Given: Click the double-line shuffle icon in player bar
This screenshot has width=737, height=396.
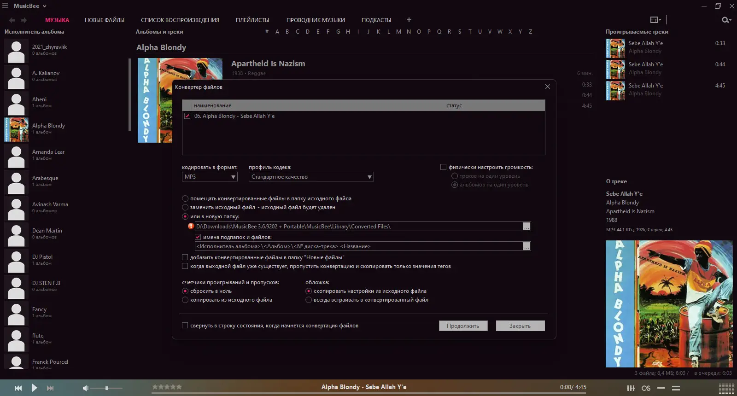Looking at the screenshot, I should 676,388.
